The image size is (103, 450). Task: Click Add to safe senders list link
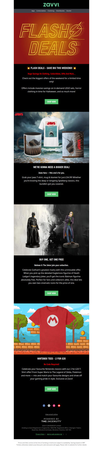coord(54,434)
